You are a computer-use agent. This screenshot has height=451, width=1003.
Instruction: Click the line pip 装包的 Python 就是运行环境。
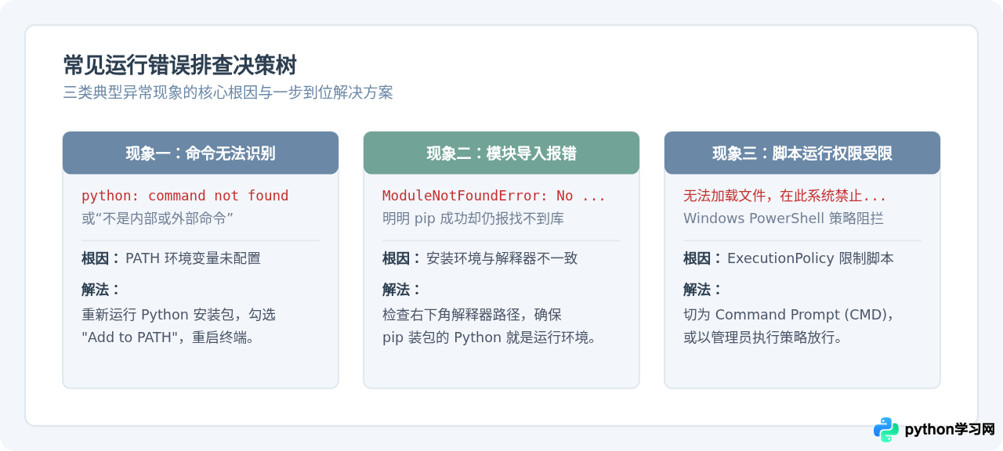(490, 338)
